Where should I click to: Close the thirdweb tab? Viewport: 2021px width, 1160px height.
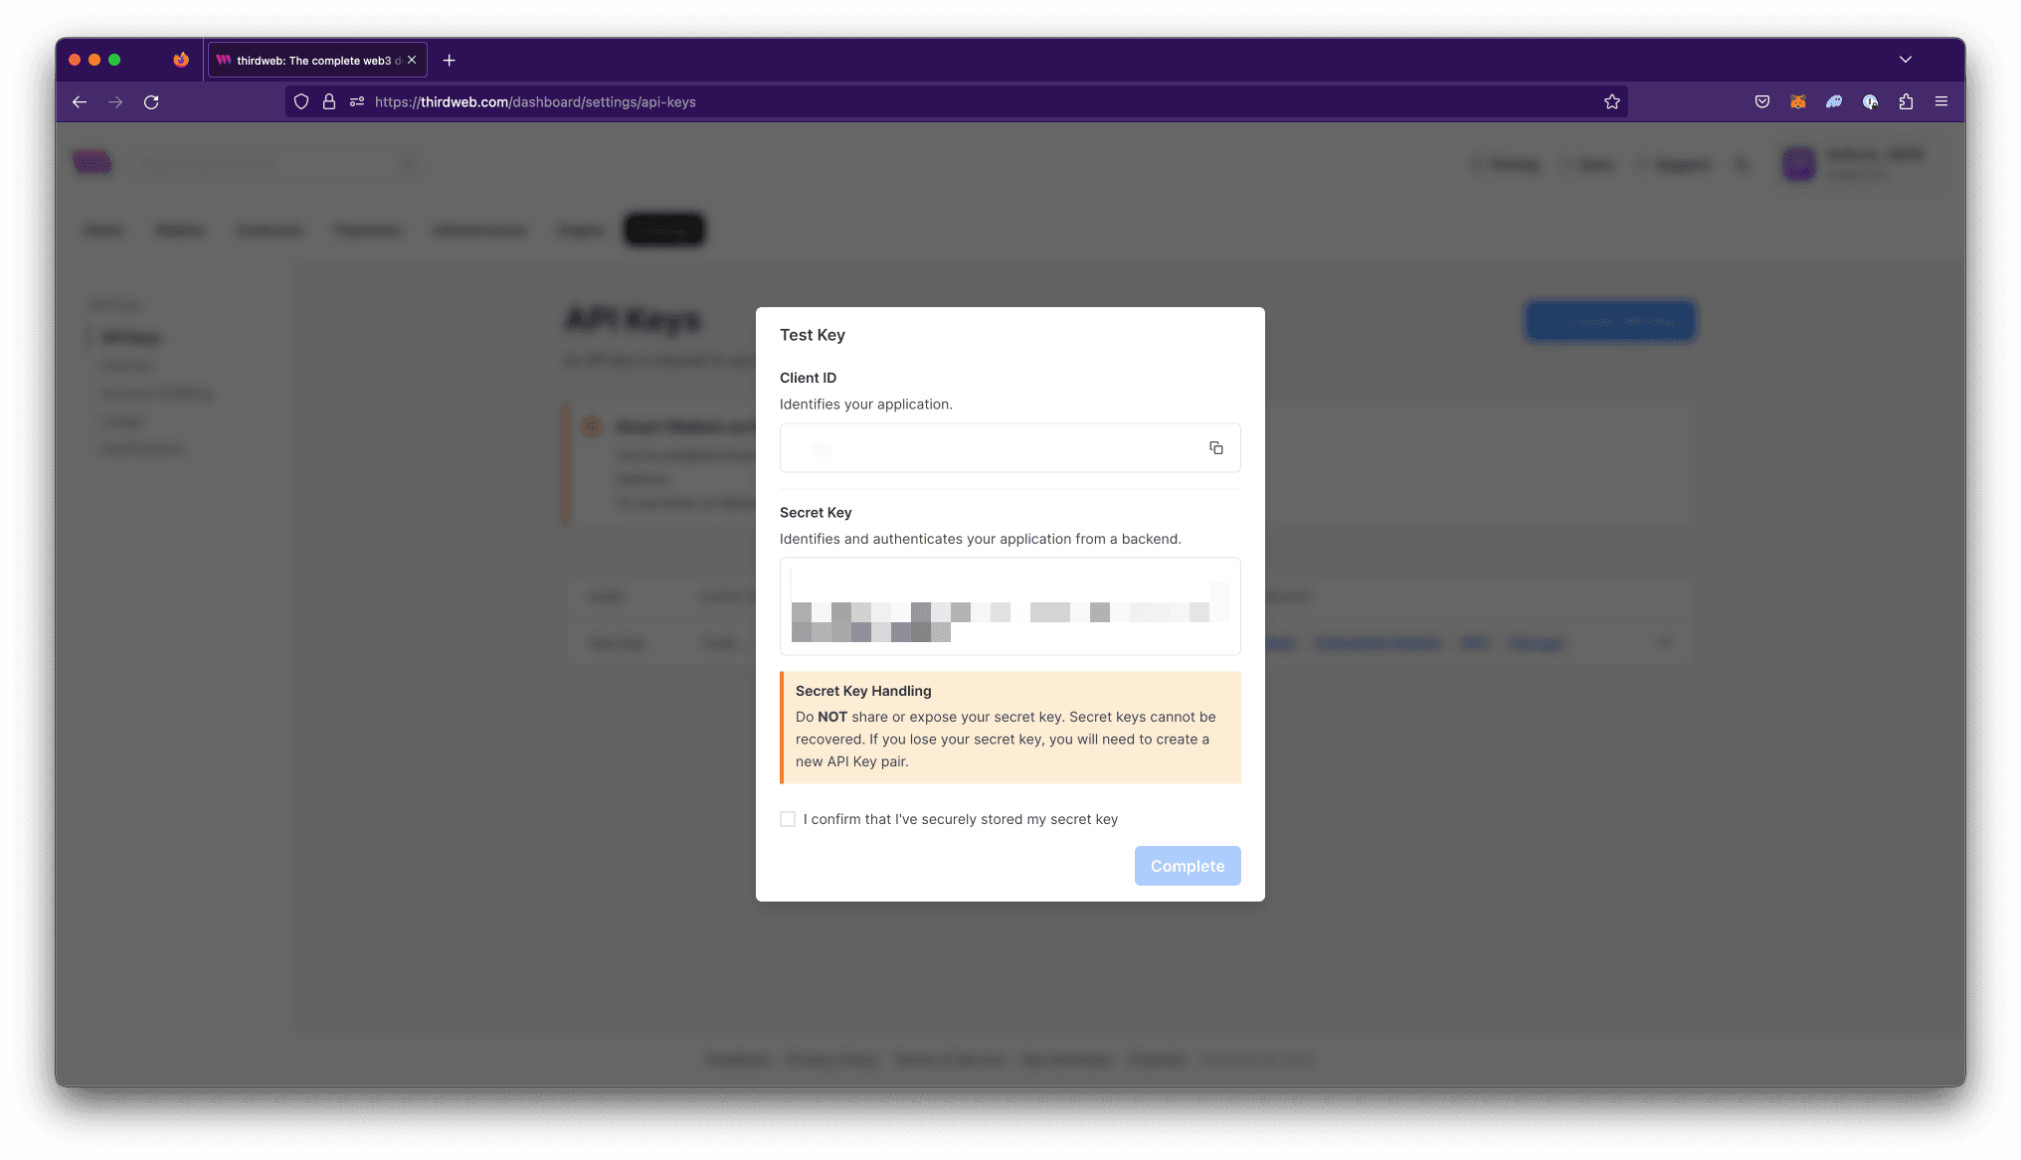[x=412, y=61]
